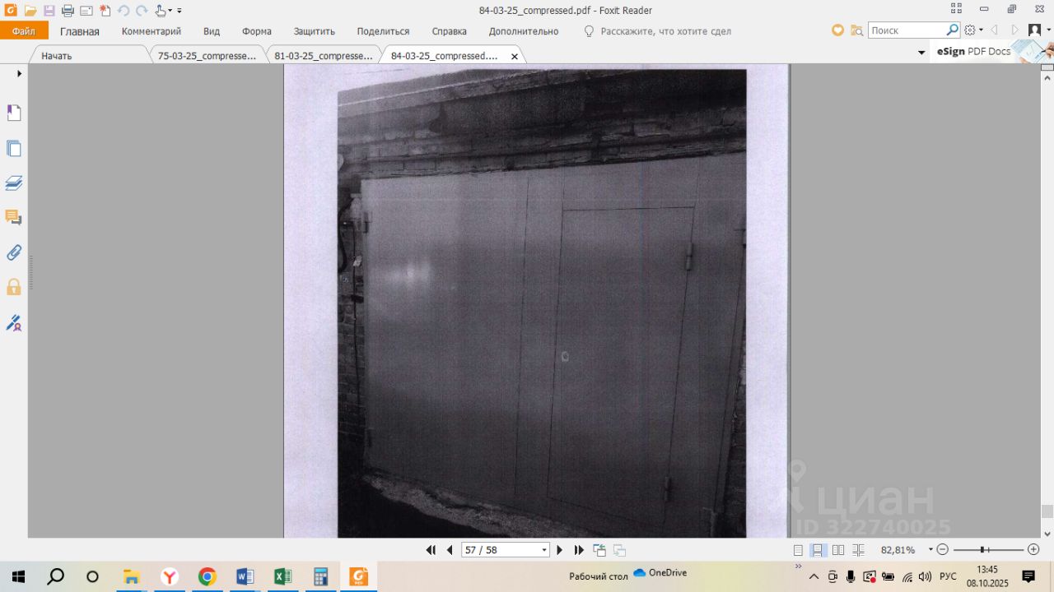Switch to single page view
1054x592 pixels.
coord(798,550)
